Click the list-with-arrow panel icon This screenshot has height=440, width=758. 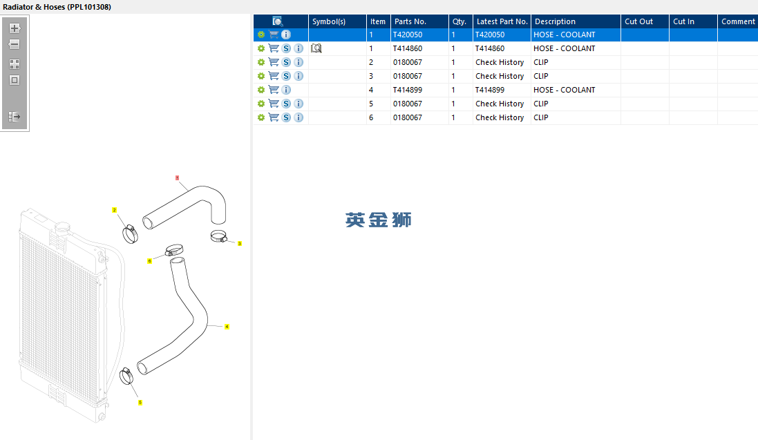point(15,117)
